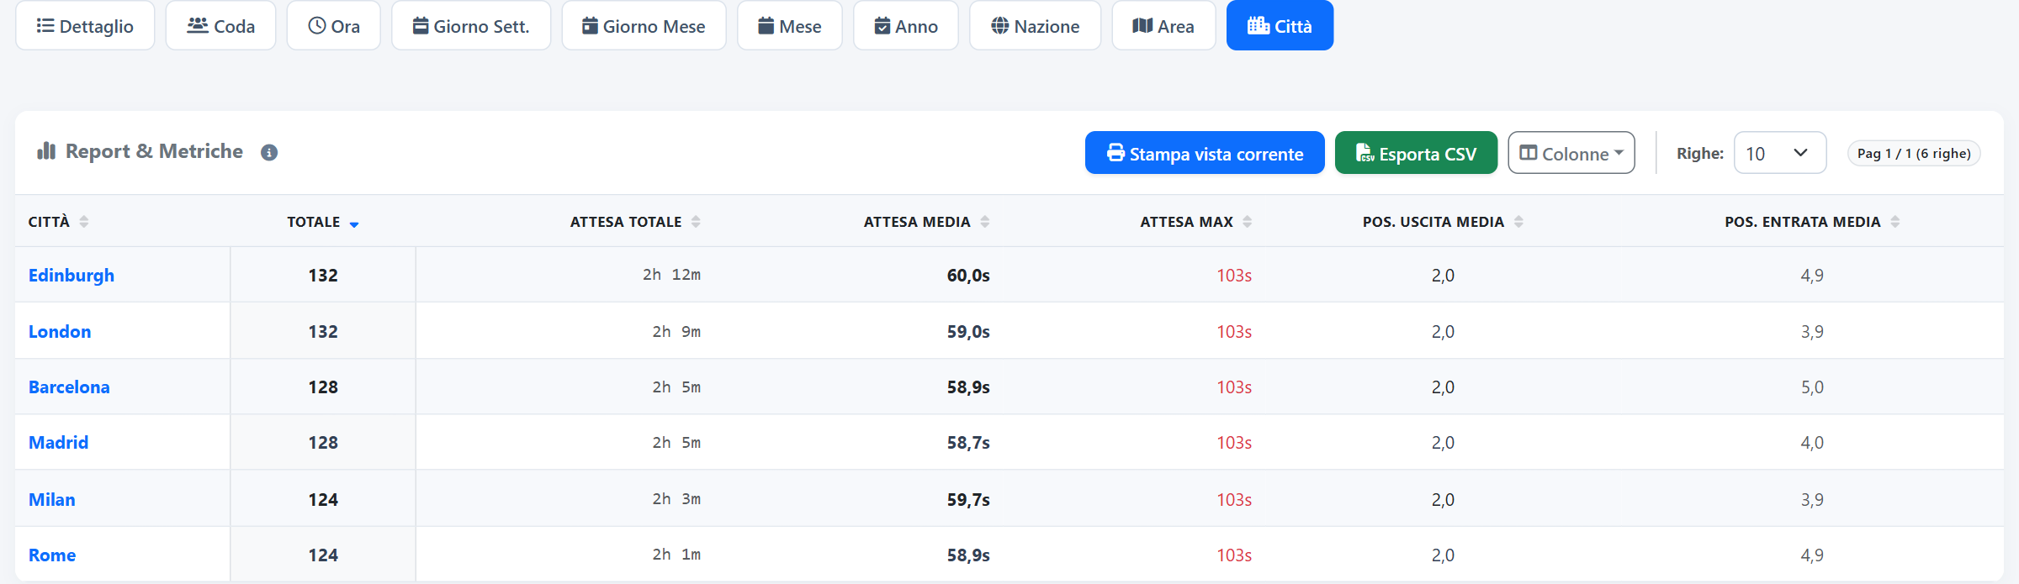Click the TOTALE column header
The width and height of the screenshot is (2019, 584).
click(x=323, y=222)
